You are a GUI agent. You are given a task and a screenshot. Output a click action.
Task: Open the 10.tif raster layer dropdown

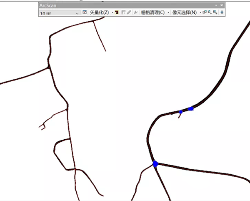[x=59, y=13]
